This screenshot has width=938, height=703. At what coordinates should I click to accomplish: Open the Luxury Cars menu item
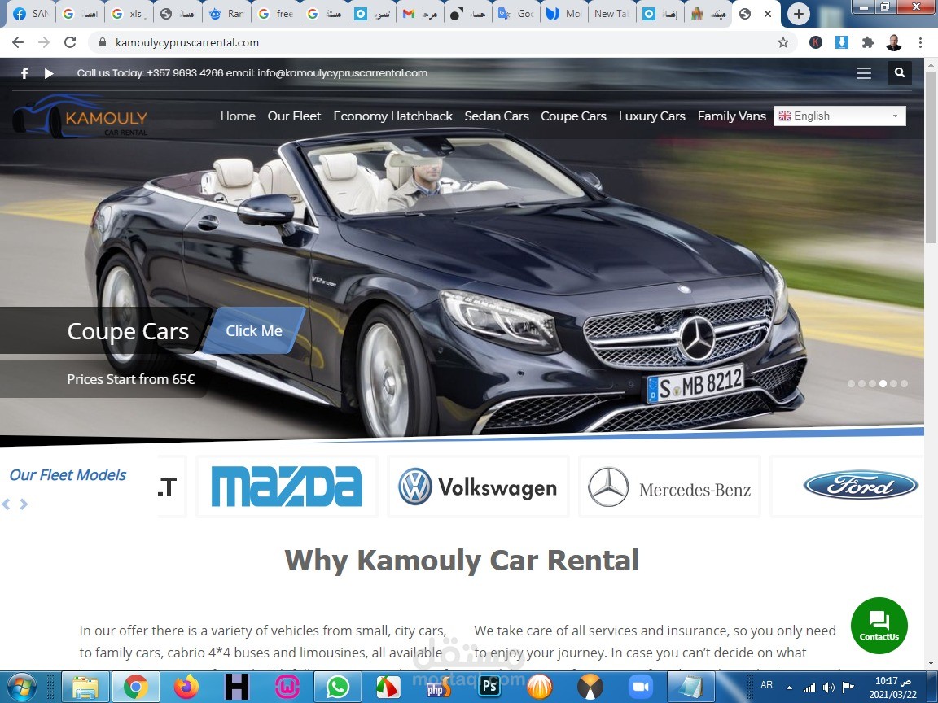pyautogui.click(x=652, y=116)
